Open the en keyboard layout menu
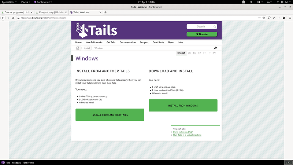 (x=269, y=2)
